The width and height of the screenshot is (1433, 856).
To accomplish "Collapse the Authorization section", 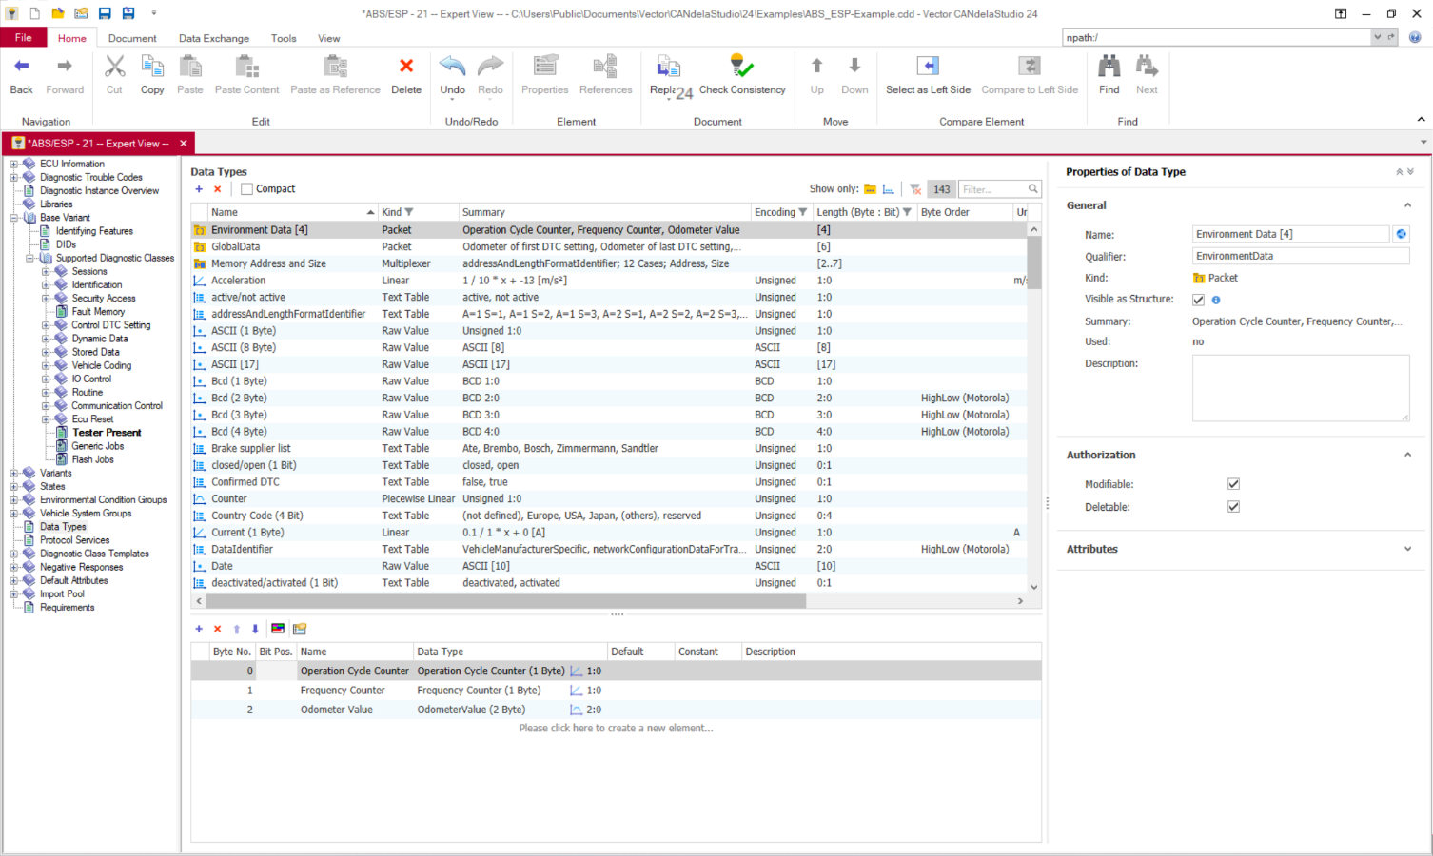I will click(x=1407, y=455).
